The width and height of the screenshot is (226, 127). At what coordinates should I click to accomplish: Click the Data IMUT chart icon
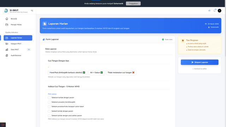tap(7, 49)
